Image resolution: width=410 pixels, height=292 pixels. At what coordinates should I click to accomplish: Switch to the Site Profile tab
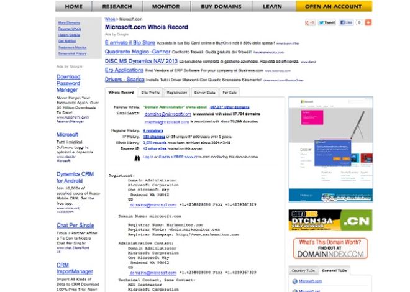pos(150,93)
